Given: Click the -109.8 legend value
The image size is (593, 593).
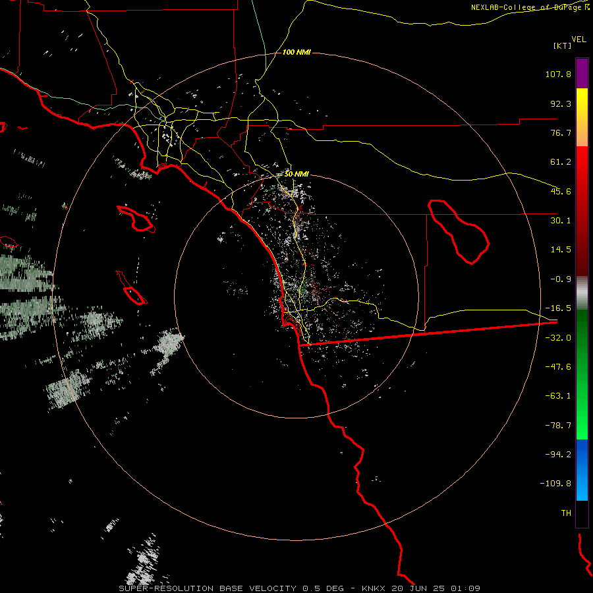Looking at the screenshot, I should (555, 484).
